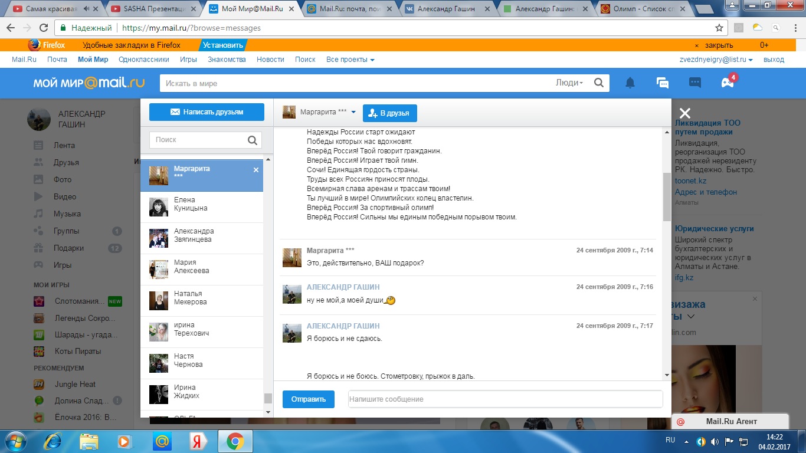Screen dimensions: 806x453
Task: Click the contacts list scroll-up arrow
Action: coord(268,160)
